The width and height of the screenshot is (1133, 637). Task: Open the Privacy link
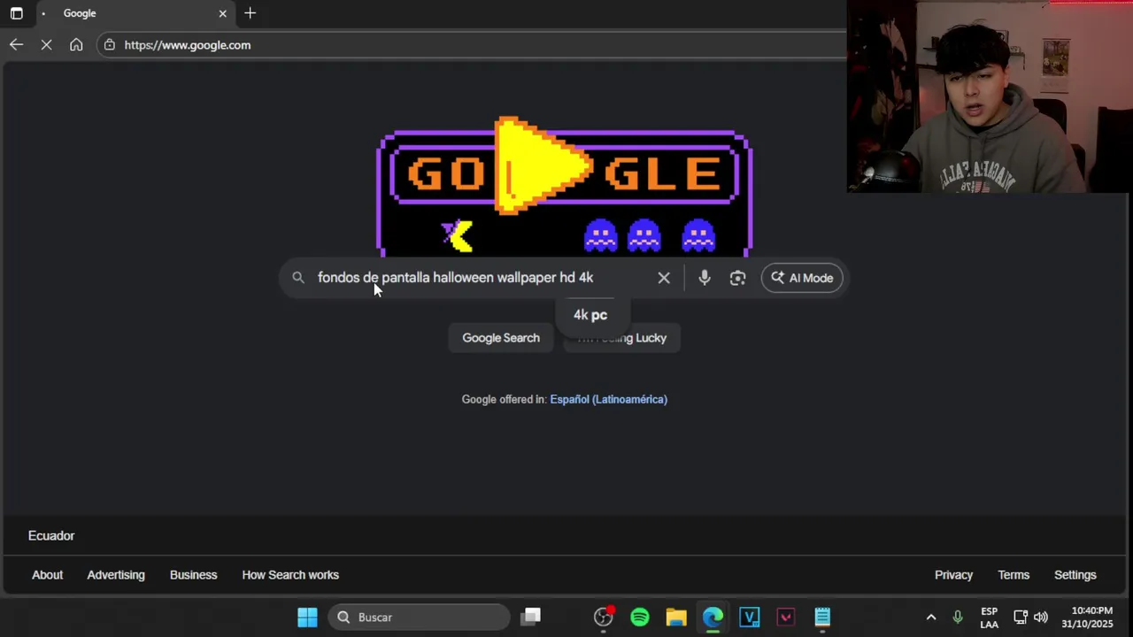(953, 575)
